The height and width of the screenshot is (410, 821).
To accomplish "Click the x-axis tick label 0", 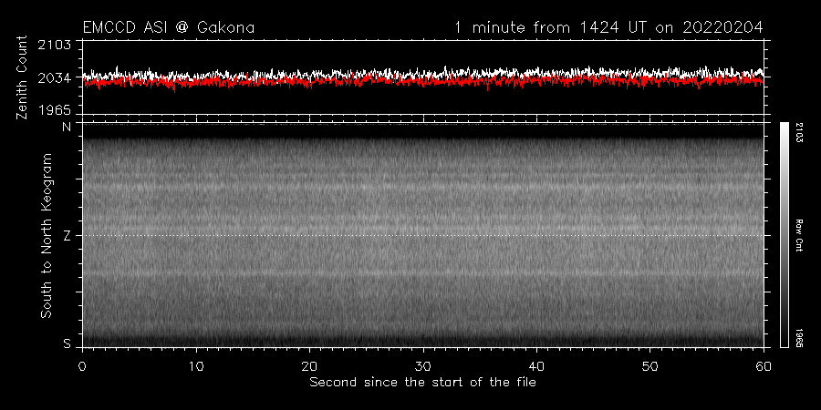I will tap(82, 365).
